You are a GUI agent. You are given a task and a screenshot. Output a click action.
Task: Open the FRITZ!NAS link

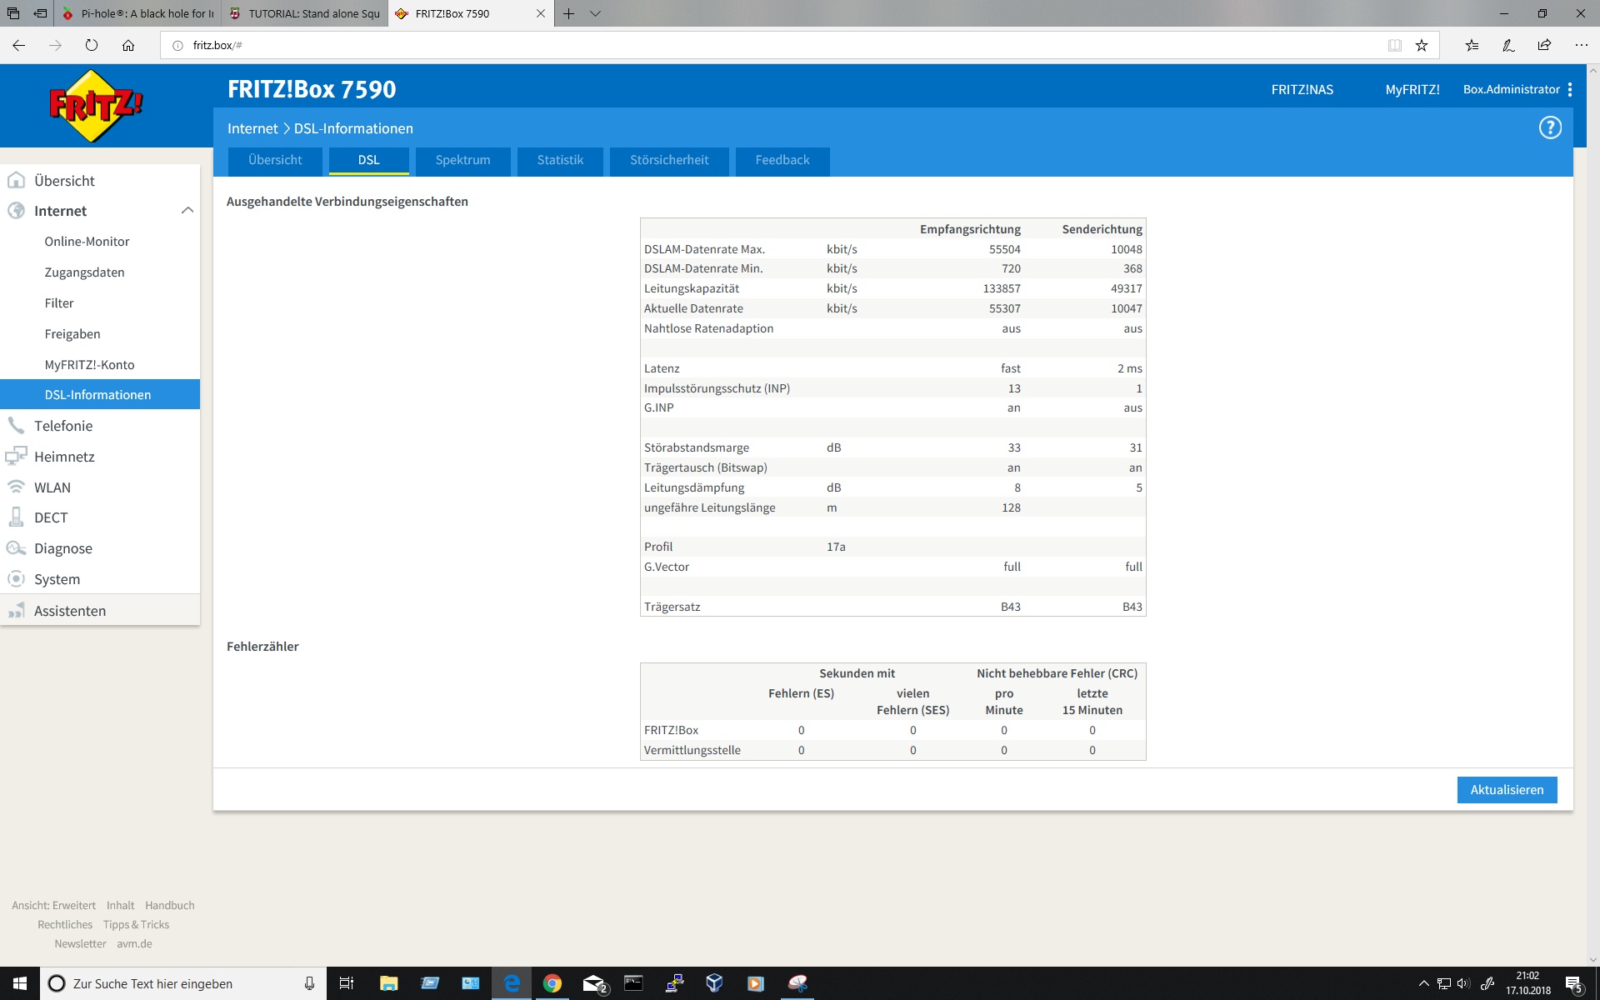[x=1302, y=89]
